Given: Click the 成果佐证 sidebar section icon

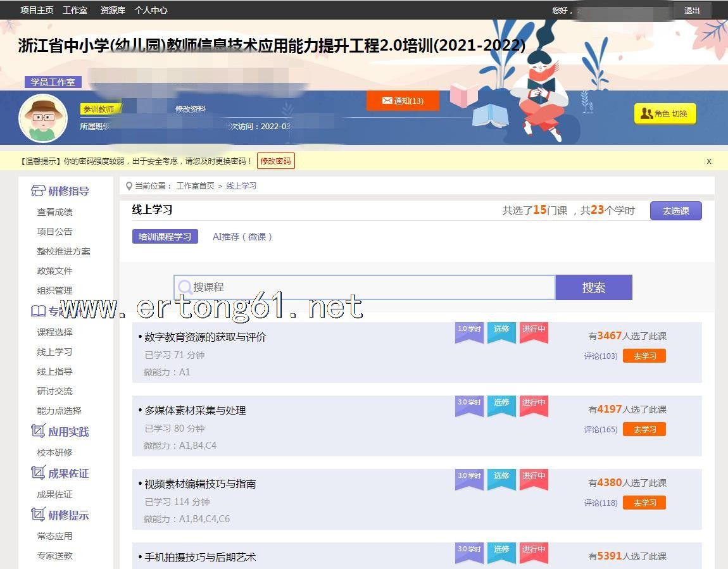Looking at the screenshot, I should [x=38, y=473].
